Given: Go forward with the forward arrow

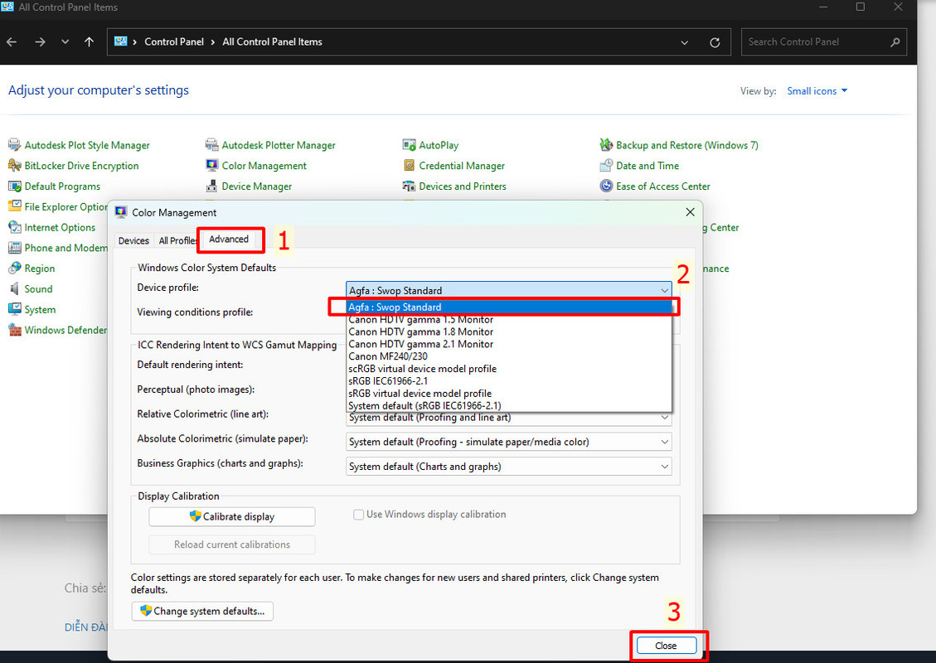Looking at the screenshot, I should pos(40,41).
